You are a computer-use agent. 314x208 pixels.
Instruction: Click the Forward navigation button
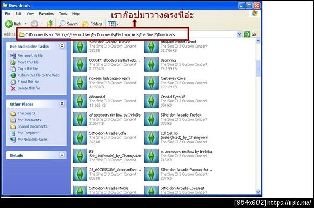[35, 24]
